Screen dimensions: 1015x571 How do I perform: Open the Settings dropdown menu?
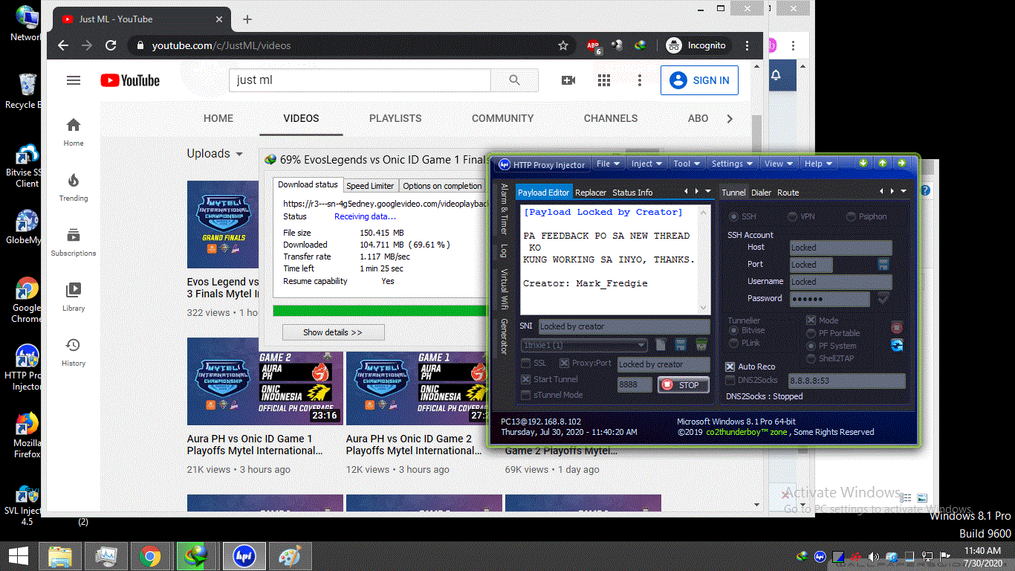pyautogui.click(x=732, y=164)
